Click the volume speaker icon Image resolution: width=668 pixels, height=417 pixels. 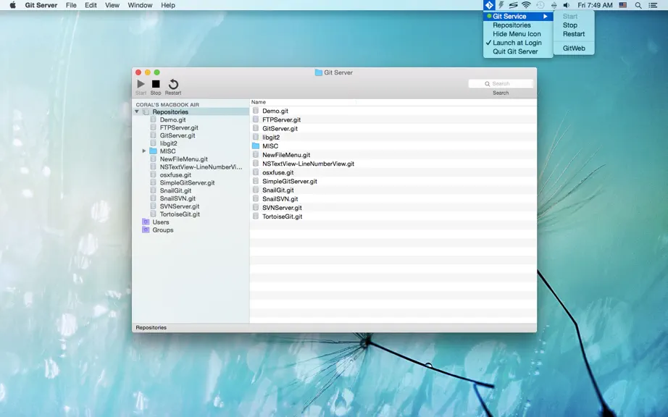coord(566,5)
